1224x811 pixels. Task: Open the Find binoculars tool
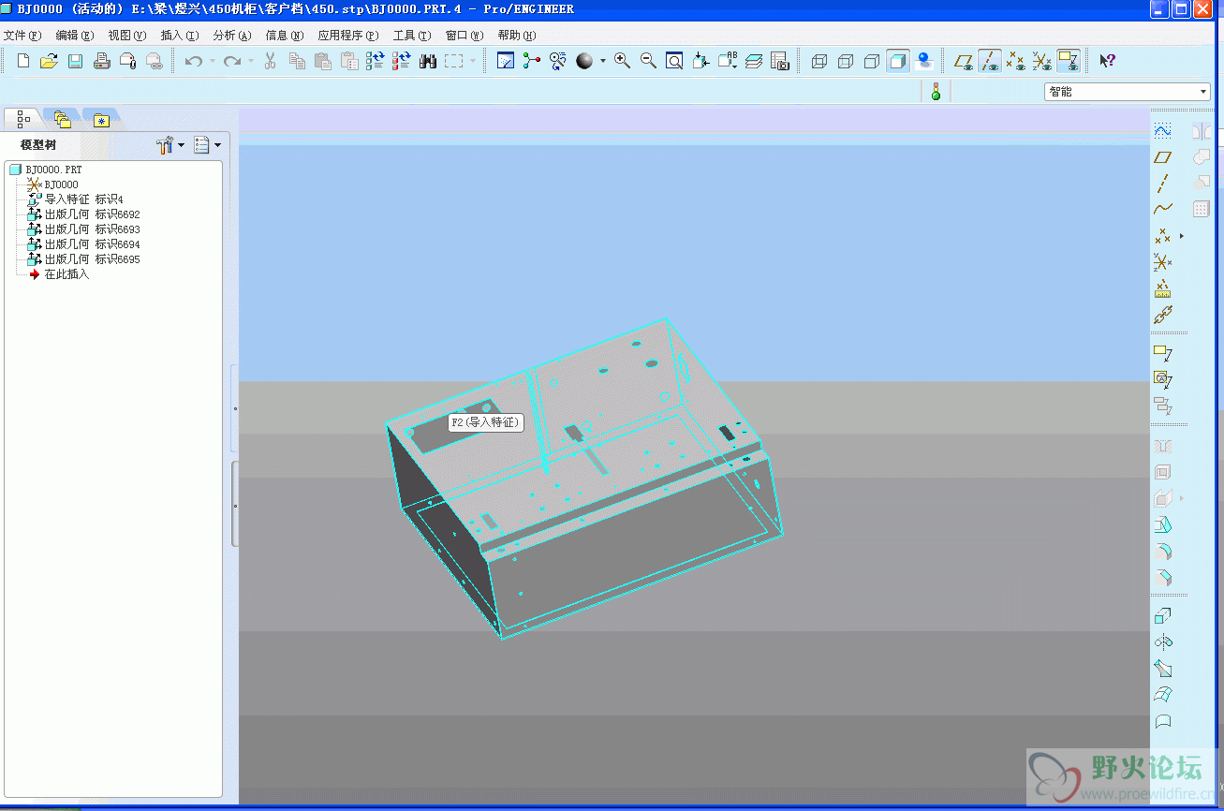(x=428, y=61)
